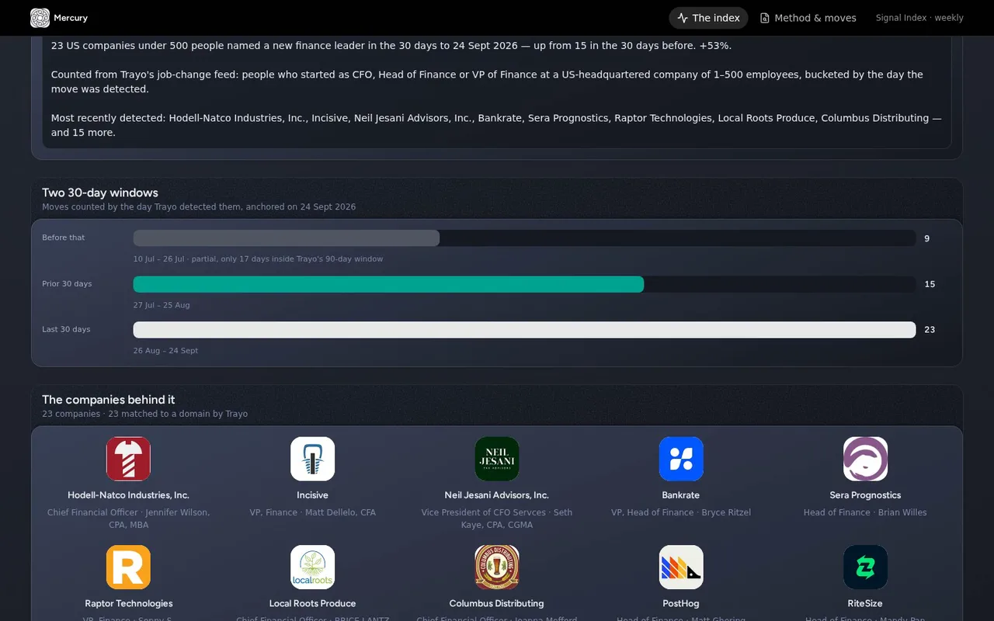The width and height of the screenshot is (994, 621).
Task: Select the Last 30 days bar
Action: tap(524, 330)
